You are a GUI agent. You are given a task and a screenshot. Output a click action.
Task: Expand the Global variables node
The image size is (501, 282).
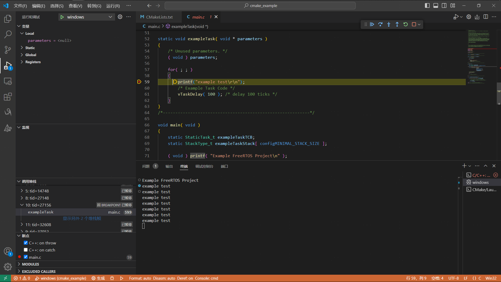tap(22, 55)
